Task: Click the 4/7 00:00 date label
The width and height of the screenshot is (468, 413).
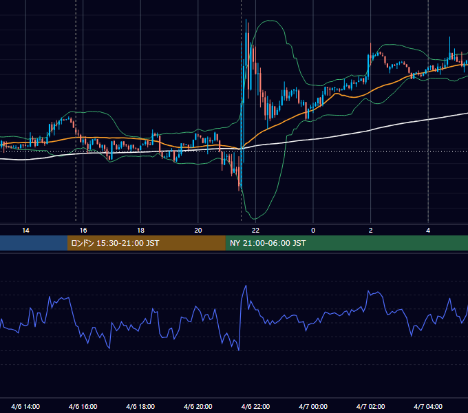Action: (313, 406)
